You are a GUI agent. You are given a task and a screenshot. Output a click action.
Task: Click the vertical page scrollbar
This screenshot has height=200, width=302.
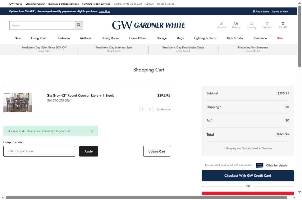[x=300, y=37]
